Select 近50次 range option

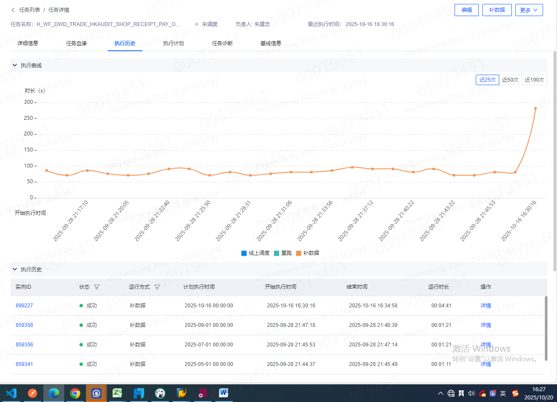click(510, 80)
